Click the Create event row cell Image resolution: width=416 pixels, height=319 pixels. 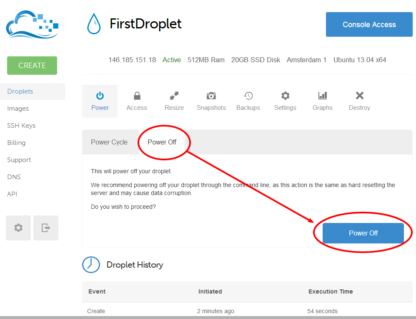point(96,311)
